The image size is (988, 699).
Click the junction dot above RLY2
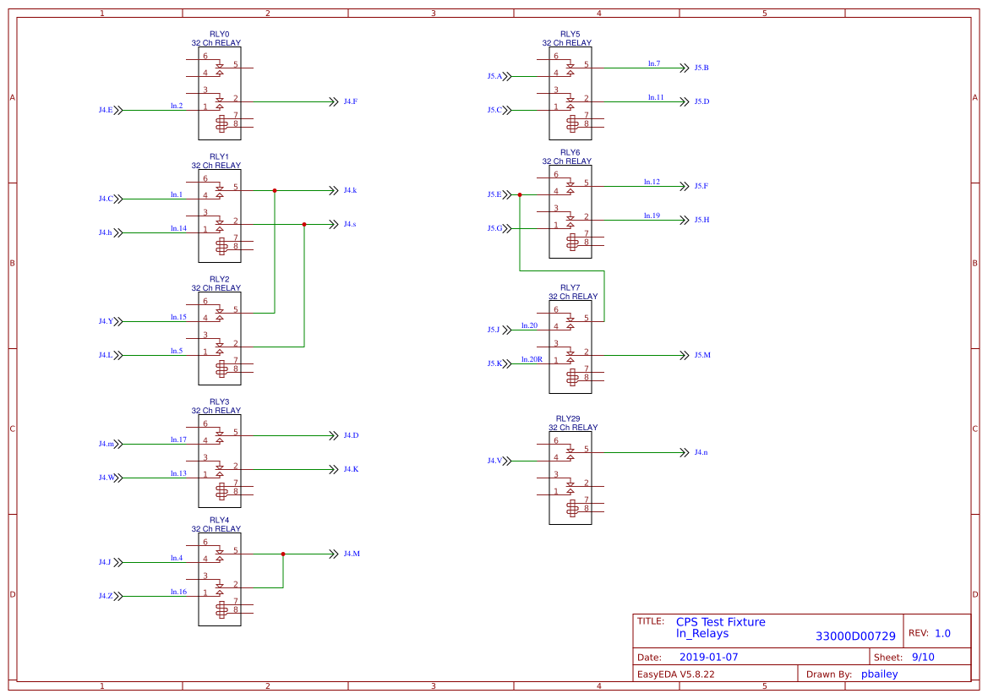274,191
